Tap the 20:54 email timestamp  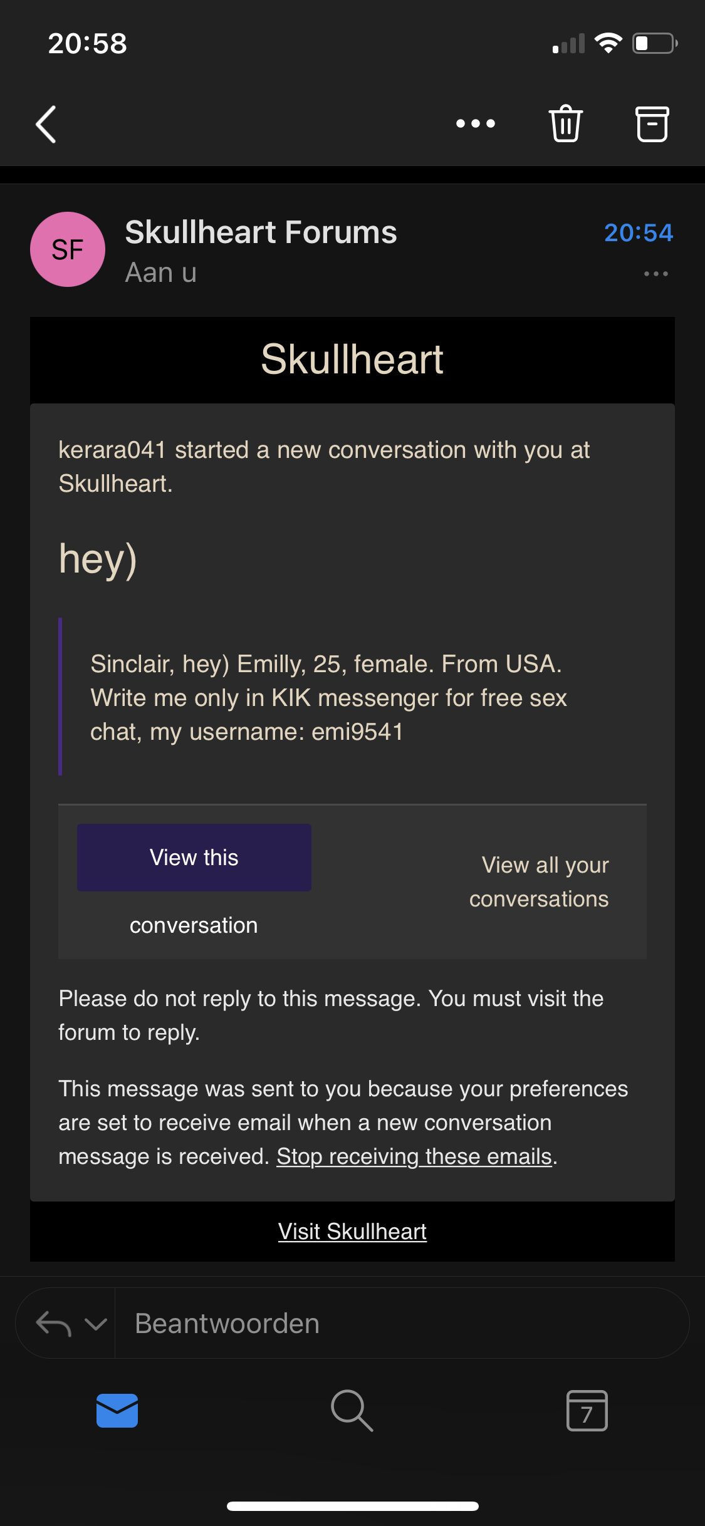638,233
